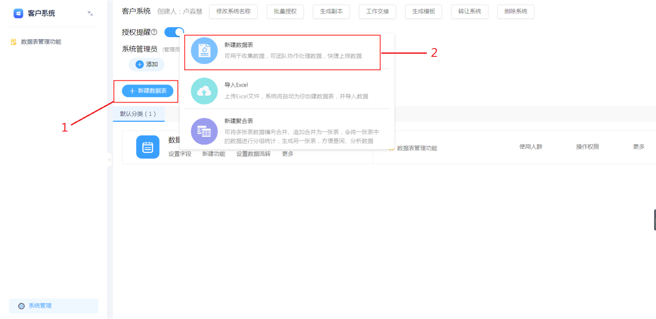
Task: Click 设置字段 link under the data table
Action: pos(180,154)
